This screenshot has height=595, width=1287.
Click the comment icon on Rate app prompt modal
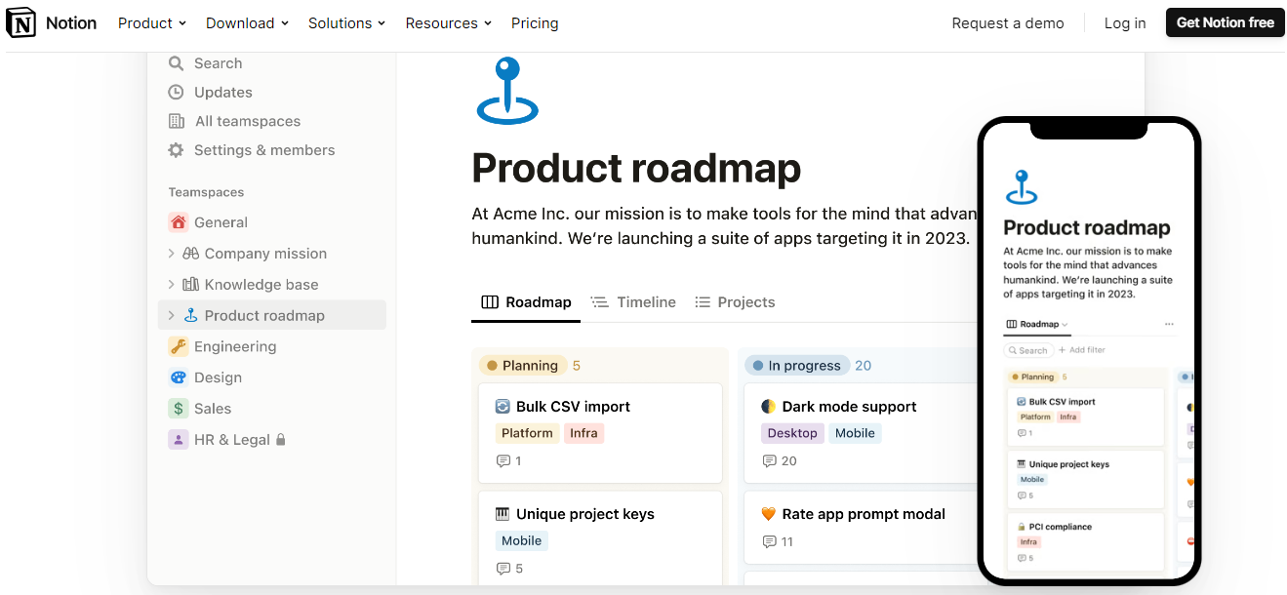pyautogui.click(x=770, y=541)
